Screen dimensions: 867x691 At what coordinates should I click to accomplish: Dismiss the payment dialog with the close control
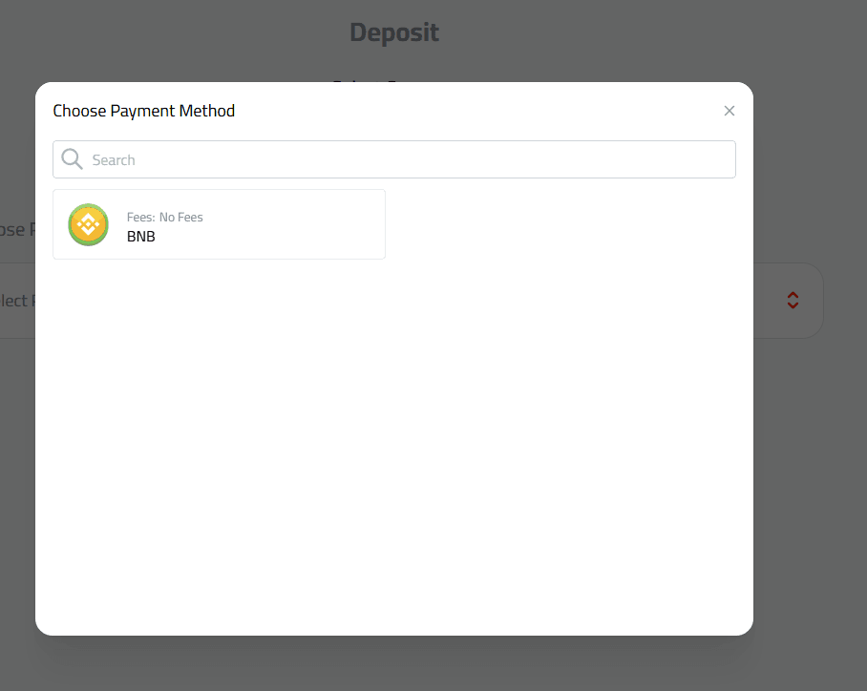(730, 111)
